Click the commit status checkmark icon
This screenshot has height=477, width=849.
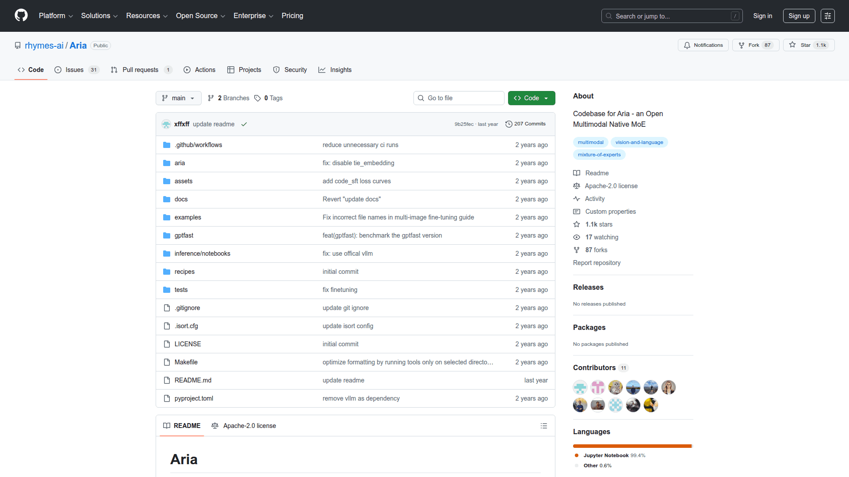click(x=244, y=124)
